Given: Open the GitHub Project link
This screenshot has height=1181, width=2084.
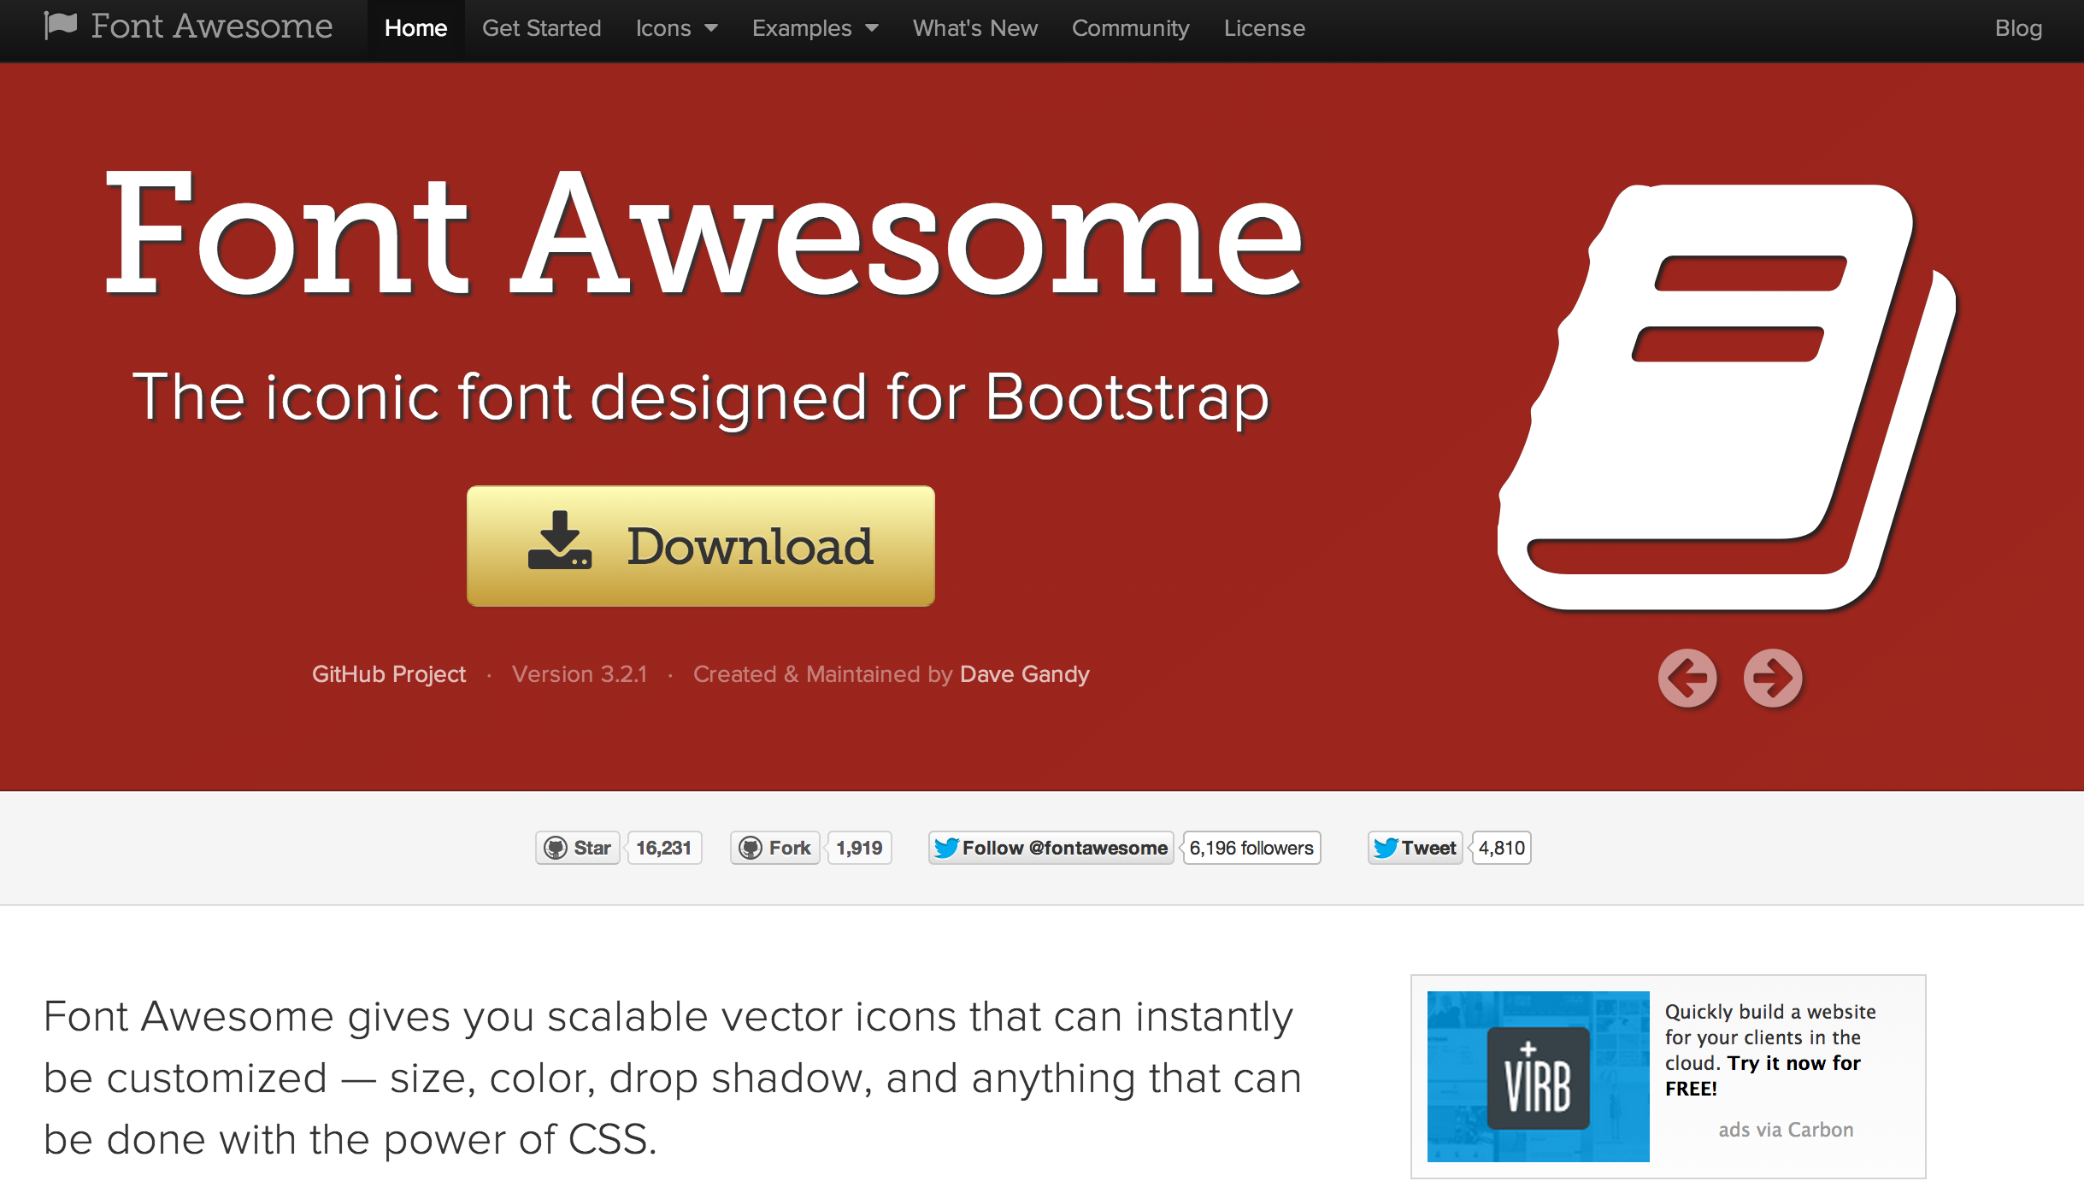Looking at the screenshot, I should tap(389, 674).
